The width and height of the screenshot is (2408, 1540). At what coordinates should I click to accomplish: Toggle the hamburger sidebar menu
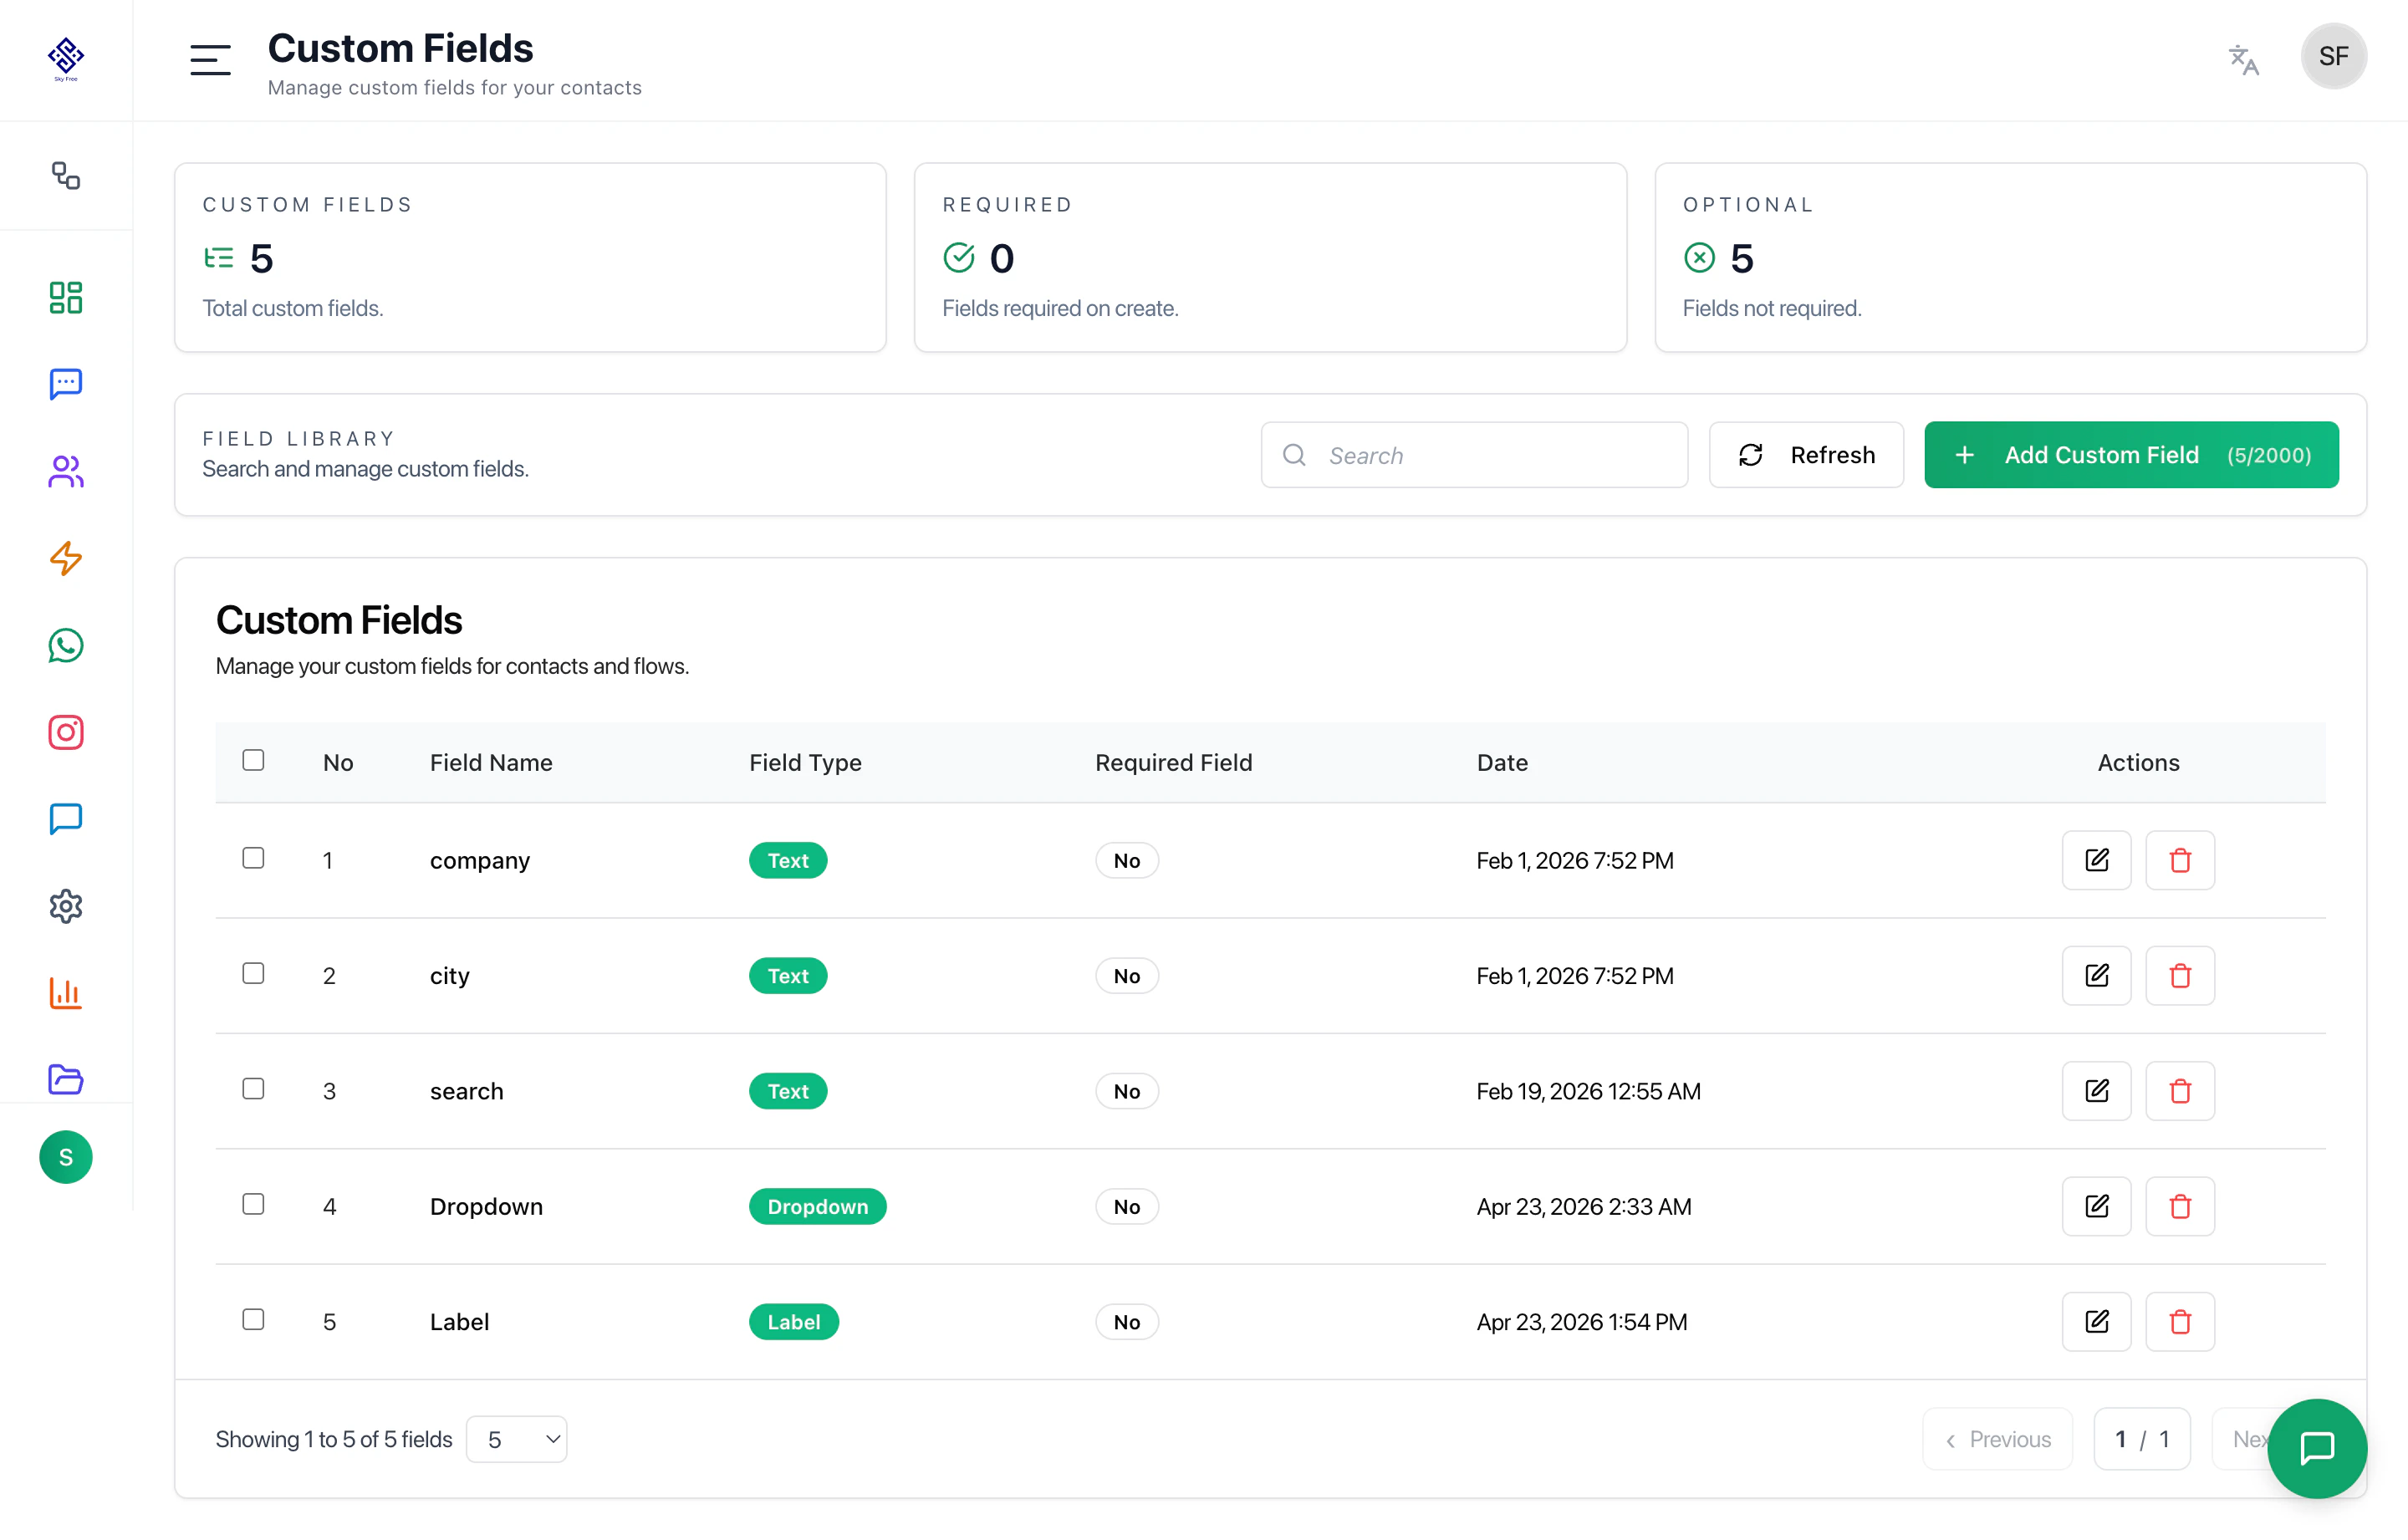pyautogui.click(x=210, y=59)
